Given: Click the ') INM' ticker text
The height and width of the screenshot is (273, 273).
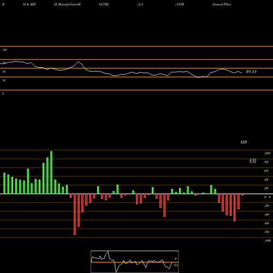Looking at the screenshot, I should point(180,4).
